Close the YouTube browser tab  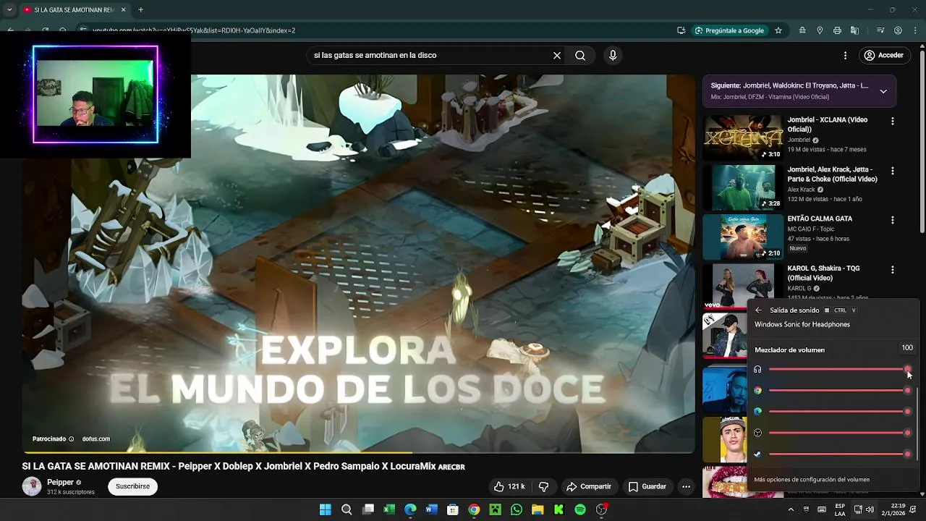click(123, 9)
